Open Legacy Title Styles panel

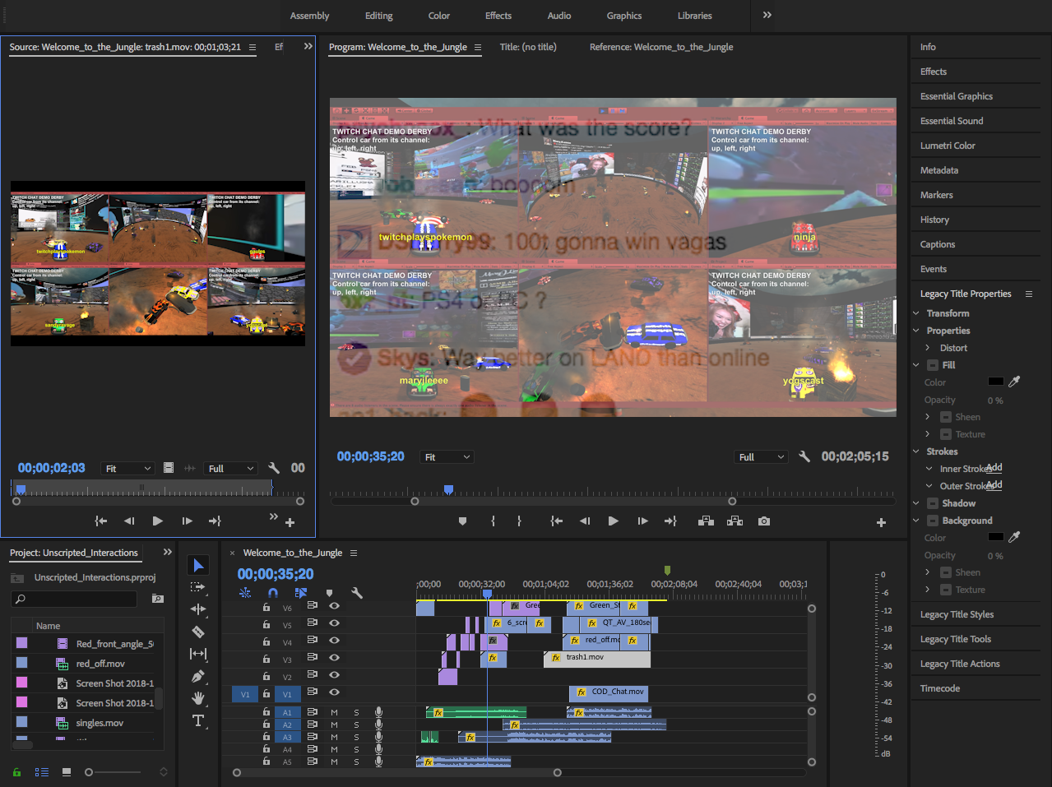coord(957,614)
